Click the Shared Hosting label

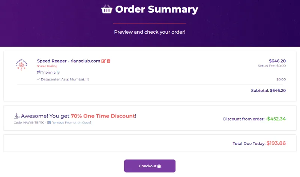coord(47,66)
